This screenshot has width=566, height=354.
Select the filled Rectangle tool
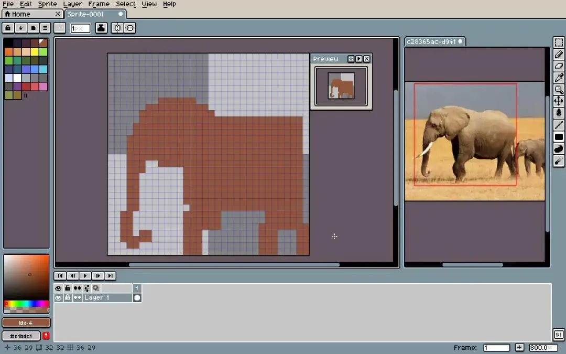point(559,137)
